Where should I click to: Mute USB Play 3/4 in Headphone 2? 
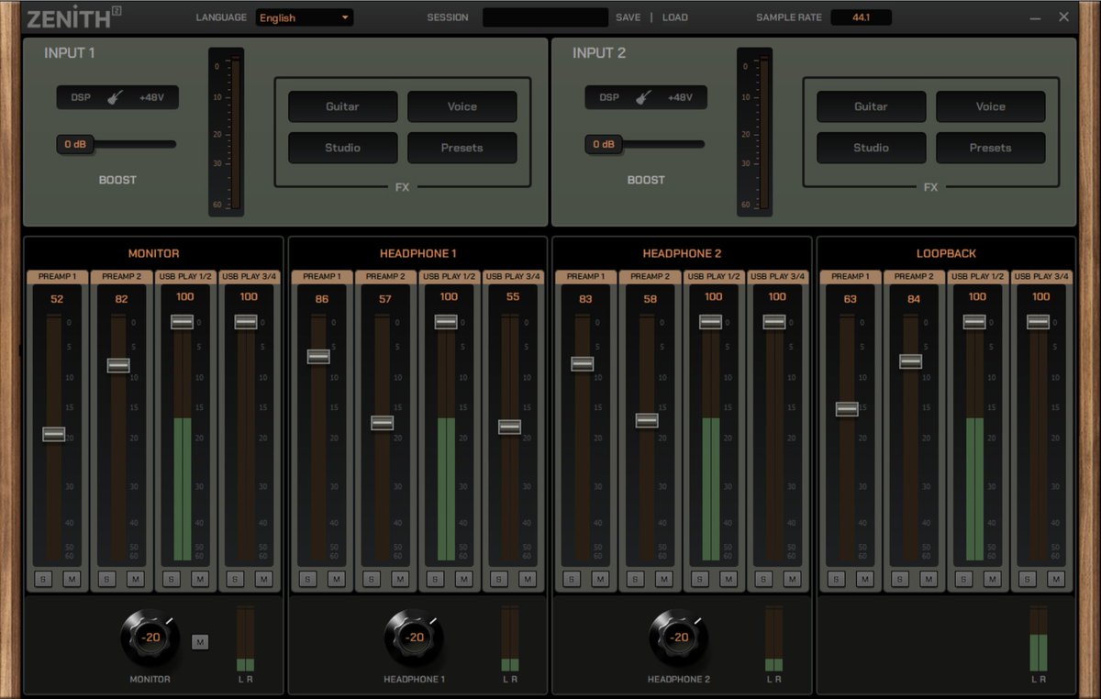[791, 579]
